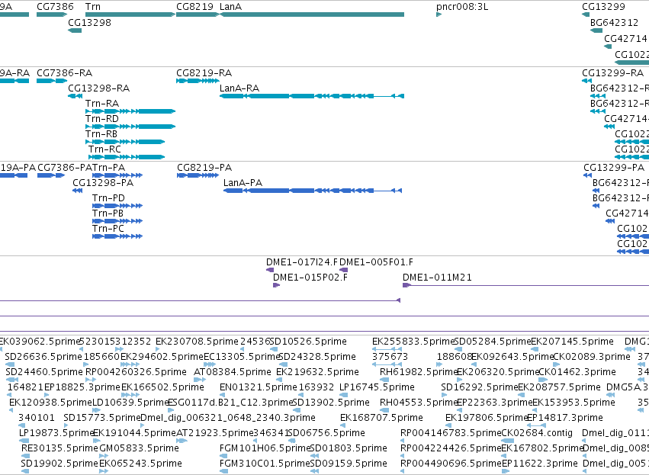Screen dimensions: 649x475
Task: Open the Trn-RB transcript label
Action: point(101,134)
